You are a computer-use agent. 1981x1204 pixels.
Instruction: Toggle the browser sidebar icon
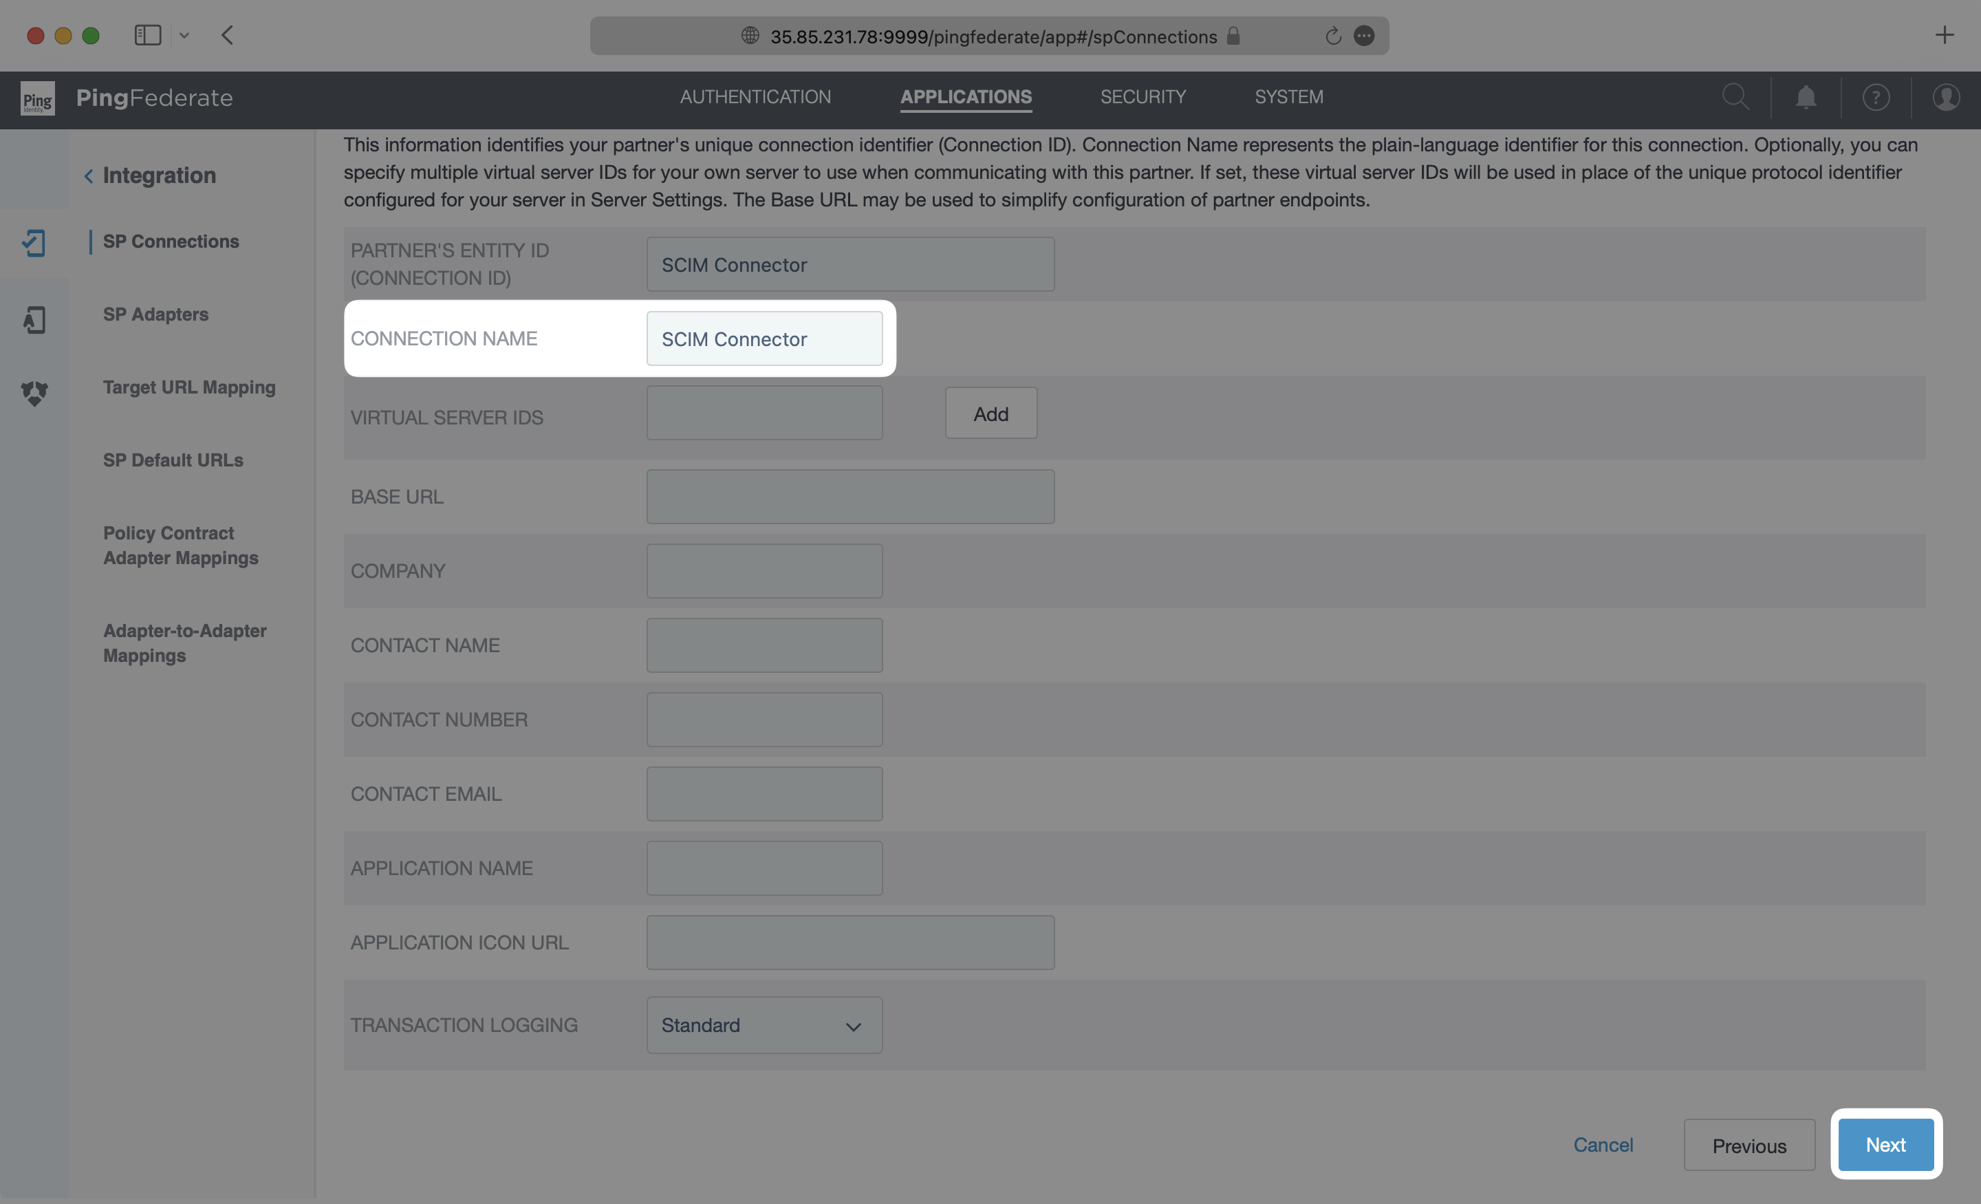pyautogui.click(x=148, y=35)
